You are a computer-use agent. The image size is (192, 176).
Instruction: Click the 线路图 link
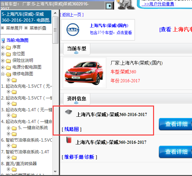click(x=71, y=129)
